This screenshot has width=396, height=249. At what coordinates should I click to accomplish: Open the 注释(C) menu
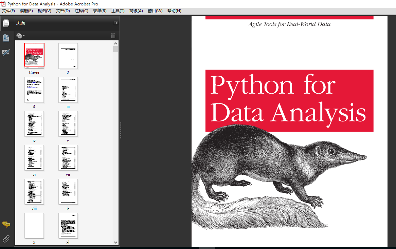pyautogui.click(x=81, y=11)
